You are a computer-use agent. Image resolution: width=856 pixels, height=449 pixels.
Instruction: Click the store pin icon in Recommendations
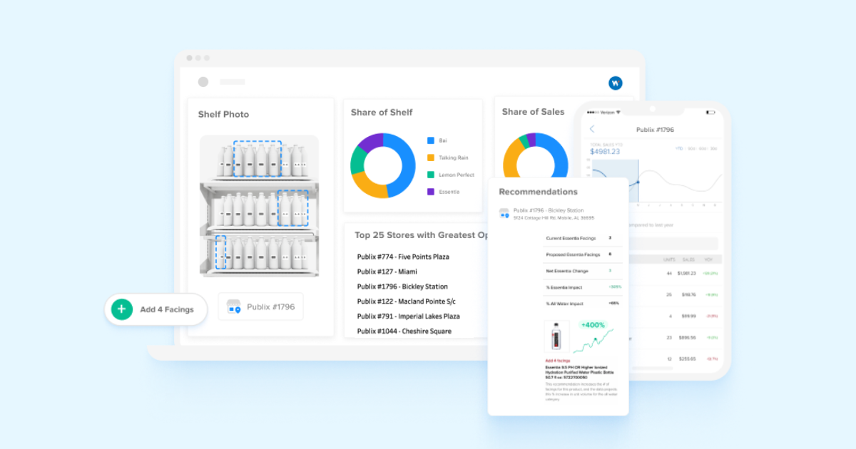click(x=504, y=213)
